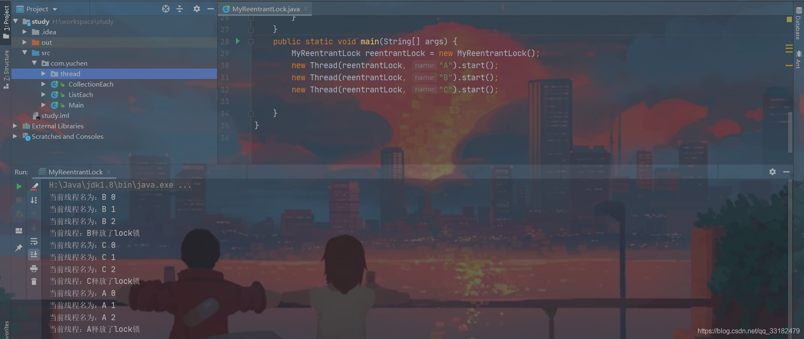The height and width of the screenshot is (339, 804).
Task: Select ListEach in the project tree
Action: pyautogui.click(x=80, y=94)
